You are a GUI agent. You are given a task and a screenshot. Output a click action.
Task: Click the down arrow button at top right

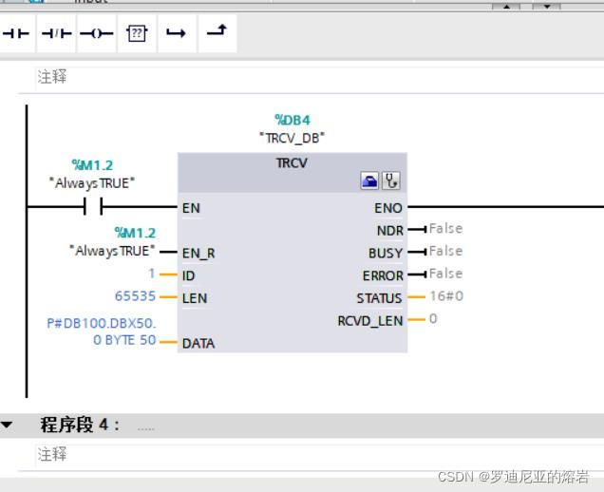pos(547,6)
